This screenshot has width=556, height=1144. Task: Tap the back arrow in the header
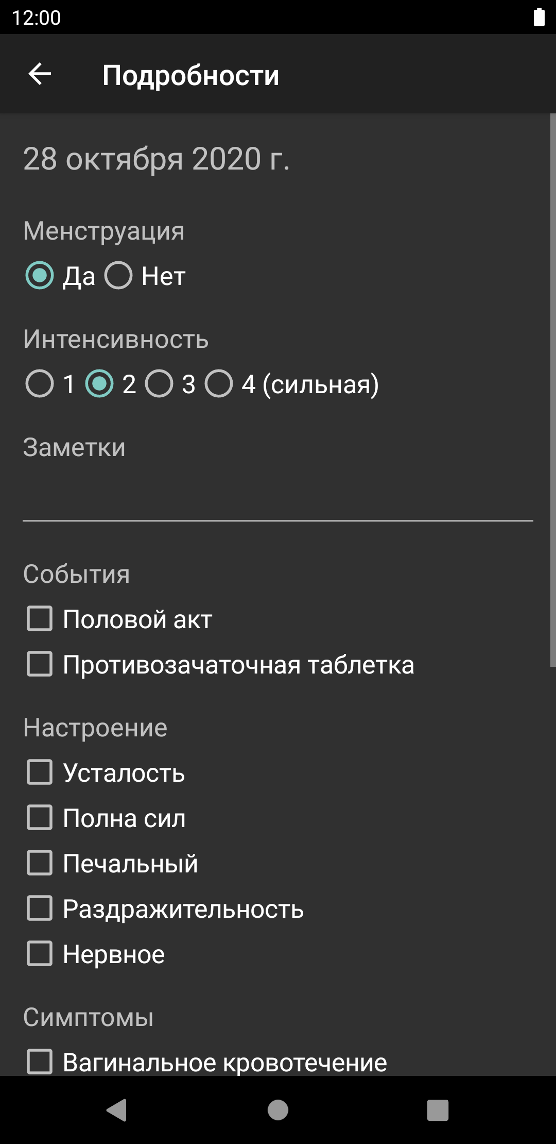pyautogui.click(x=40, y=74)
